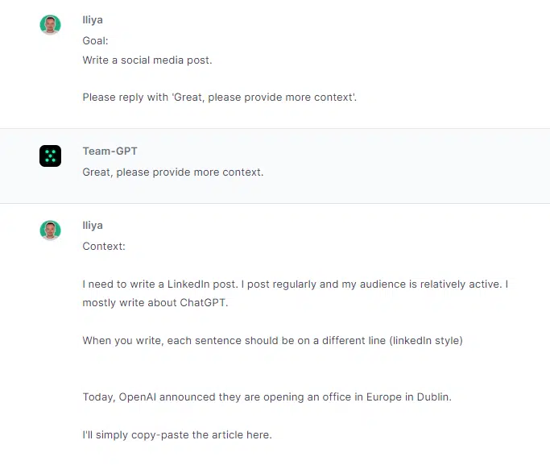This screenshot has width=550, height=465.
Task: Click the 'I'll simply copy-paste the article here.' line
Action: coord(177,435)
